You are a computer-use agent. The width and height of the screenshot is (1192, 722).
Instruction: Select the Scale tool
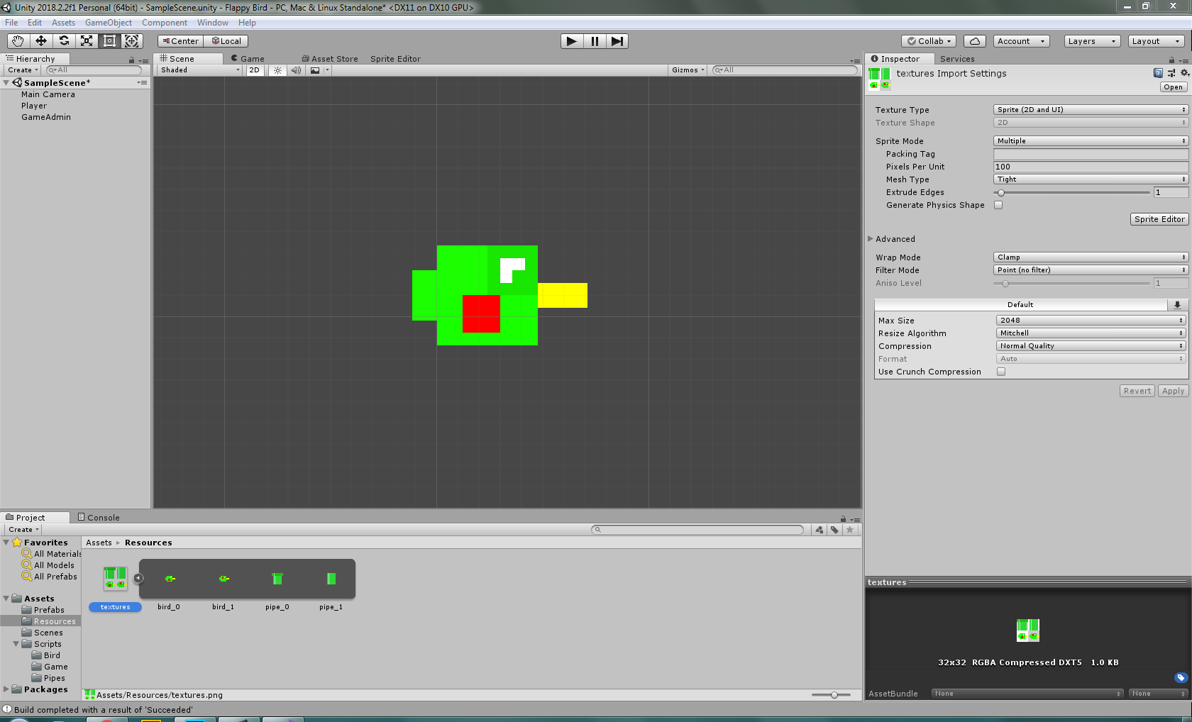coord(87,40)
